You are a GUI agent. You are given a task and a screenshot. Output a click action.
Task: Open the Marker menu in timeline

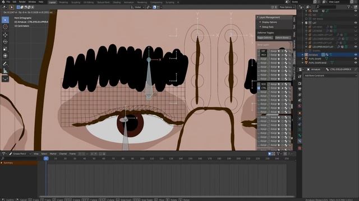point(53,154)
